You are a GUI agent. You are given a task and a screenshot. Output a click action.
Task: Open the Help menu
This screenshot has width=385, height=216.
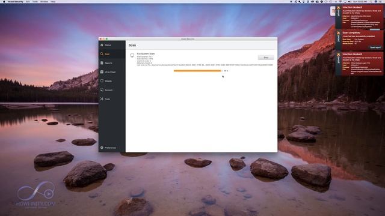[53, 1]
